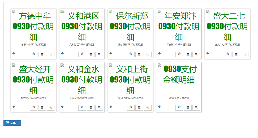Viewport: 258px width, 138px height.
Task: Delete 义和上街0930付款明细 file
Action: [139, 108]
